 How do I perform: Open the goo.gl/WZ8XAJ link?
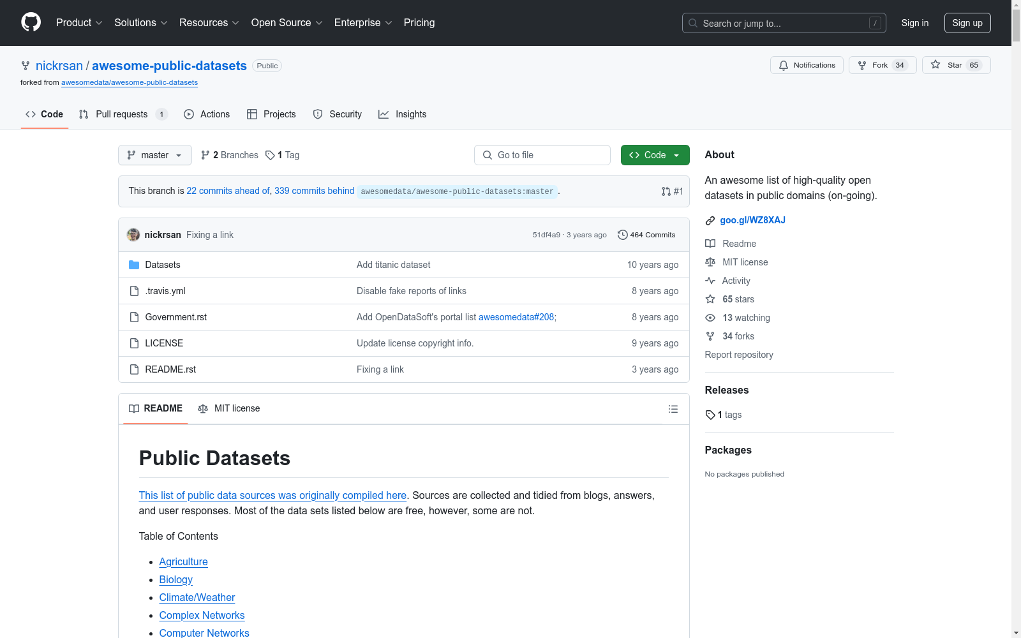[x=753, y=220]
